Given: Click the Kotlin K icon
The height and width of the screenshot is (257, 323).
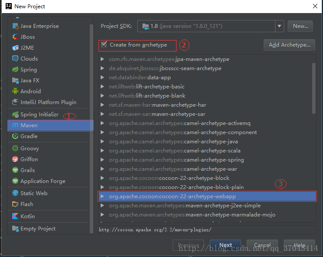Looking at the screenshot, I should click(x=15, y=216).
